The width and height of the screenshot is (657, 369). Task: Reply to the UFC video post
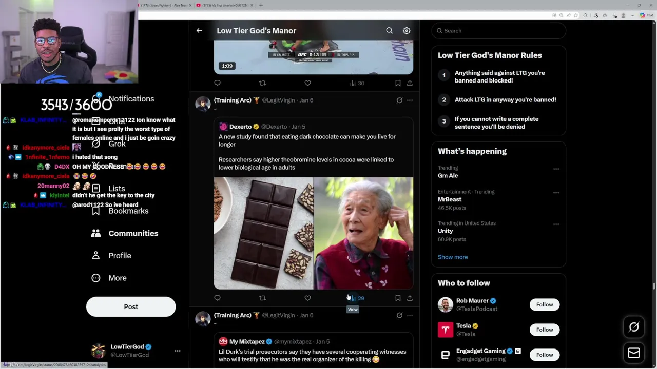218,83
